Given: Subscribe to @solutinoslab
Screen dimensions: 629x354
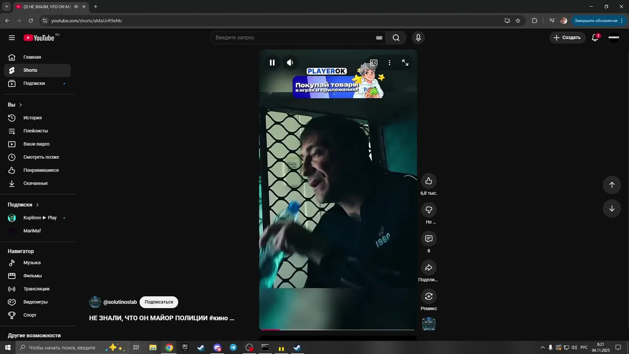Looking at the screenshot, I should [159, 302].
